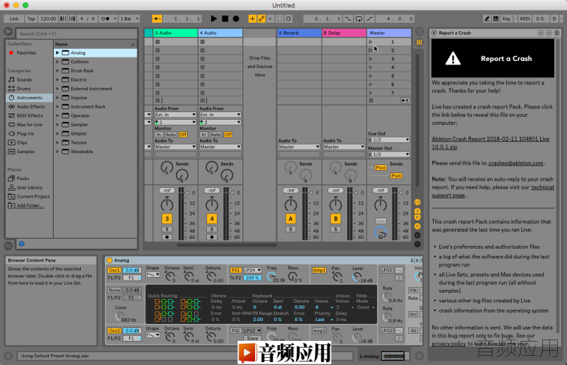Start playback with the Play button
The image size is (567, 365).
[x=214, y=18]
